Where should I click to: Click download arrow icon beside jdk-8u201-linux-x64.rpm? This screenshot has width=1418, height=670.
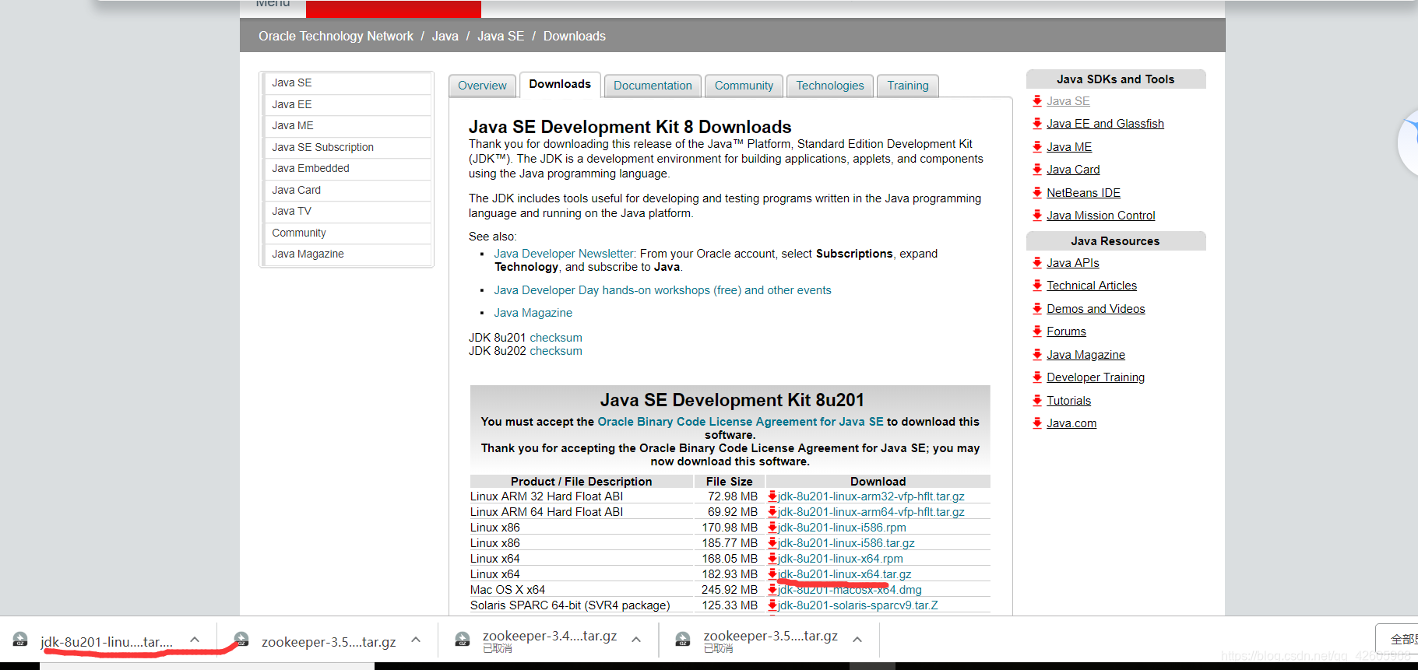point(772,559)
